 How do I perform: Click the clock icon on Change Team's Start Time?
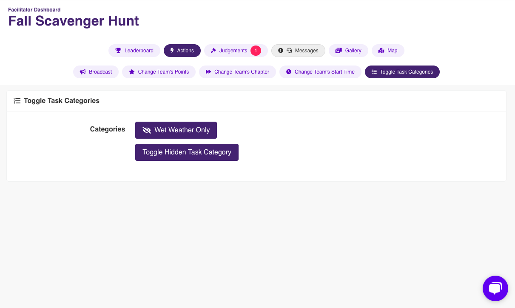pos(289,72)
